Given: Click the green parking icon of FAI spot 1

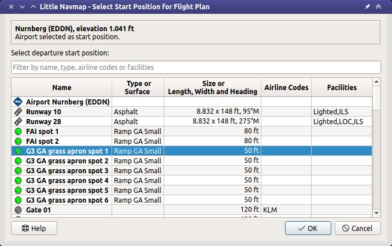Looking at the screenshot, I should (18, 131).
